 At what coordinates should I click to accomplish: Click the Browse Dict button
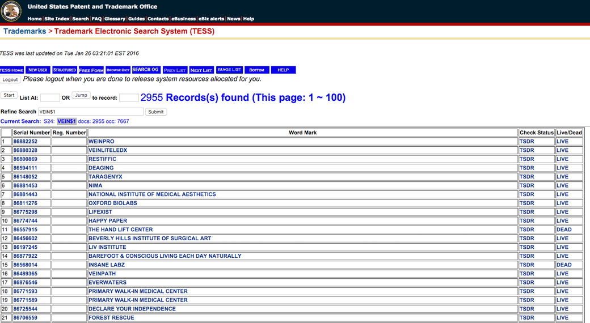coord(118,70)
